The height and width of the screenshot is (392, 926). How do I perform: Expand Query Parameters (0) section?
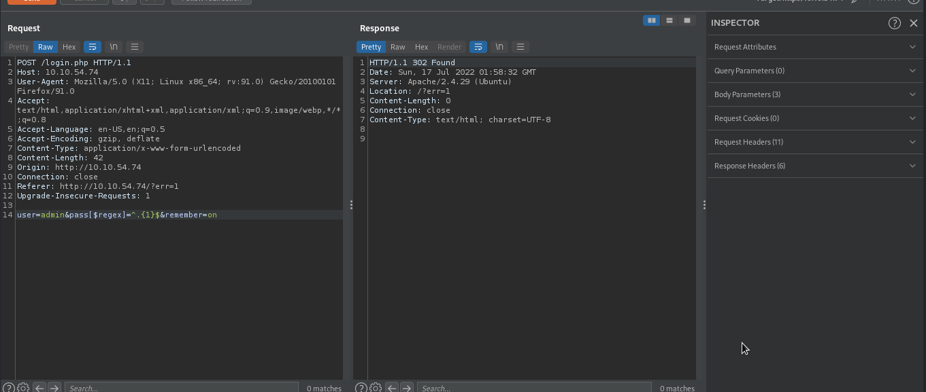coord(815,71)
